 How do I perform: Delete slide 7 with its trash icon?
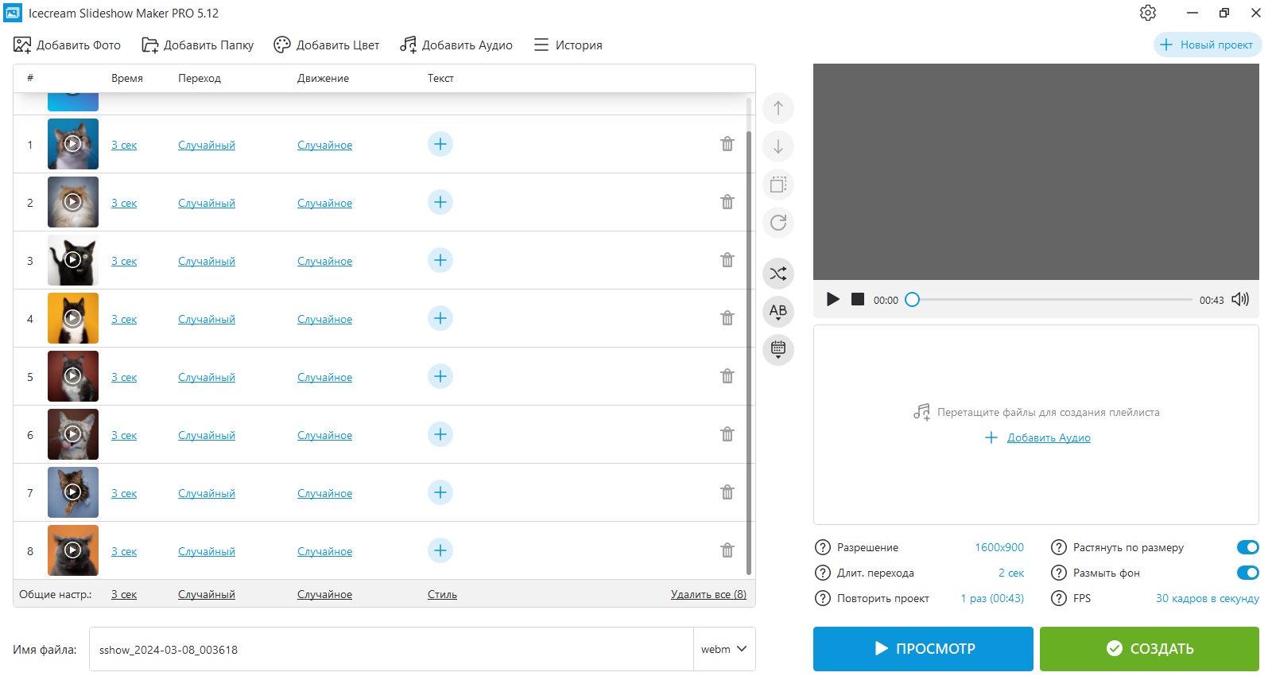click(727, 492)
